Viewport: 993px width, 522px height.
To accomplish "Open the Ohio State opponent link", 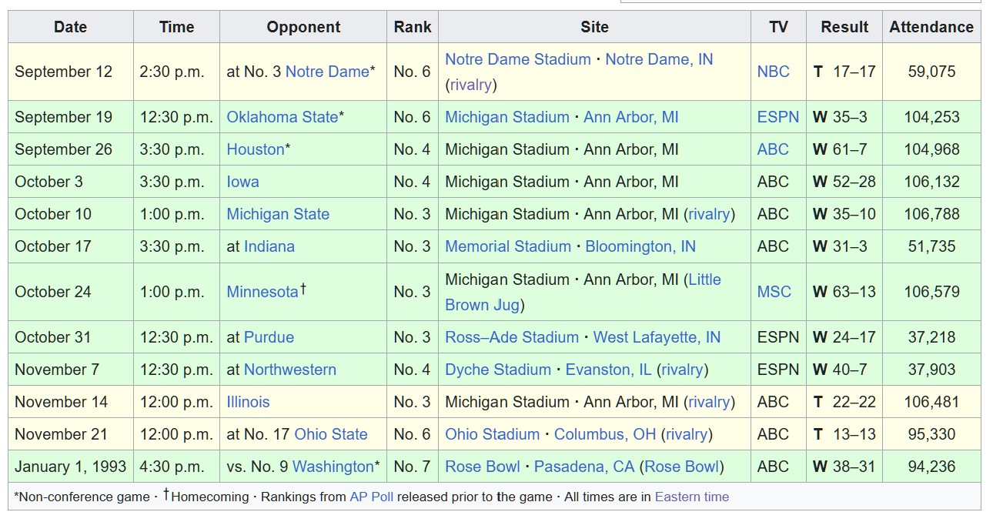I will pyautogui.click(x=331, y=434).
